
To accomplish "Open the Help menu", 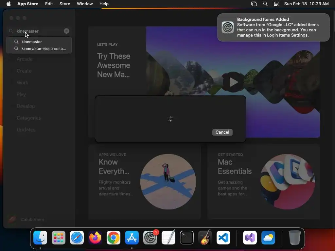I will pyautogui.click(x=104, y=4).
